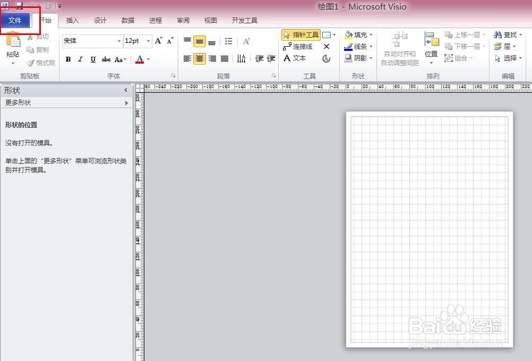Viewport: 532px width, 361px height.
Task: Toggle middle vertical alignment
Action: click(199, 41)
